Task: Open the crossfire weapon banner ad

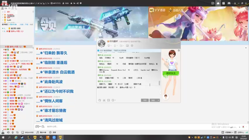Action: pyautogui.click(x=92, y=24)
